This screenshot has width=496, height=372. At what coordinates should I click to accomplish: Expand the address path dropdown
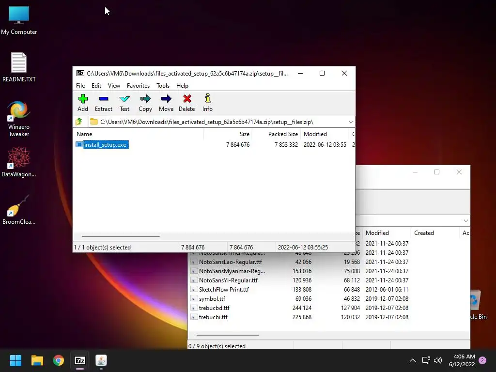tap(351, 122)
